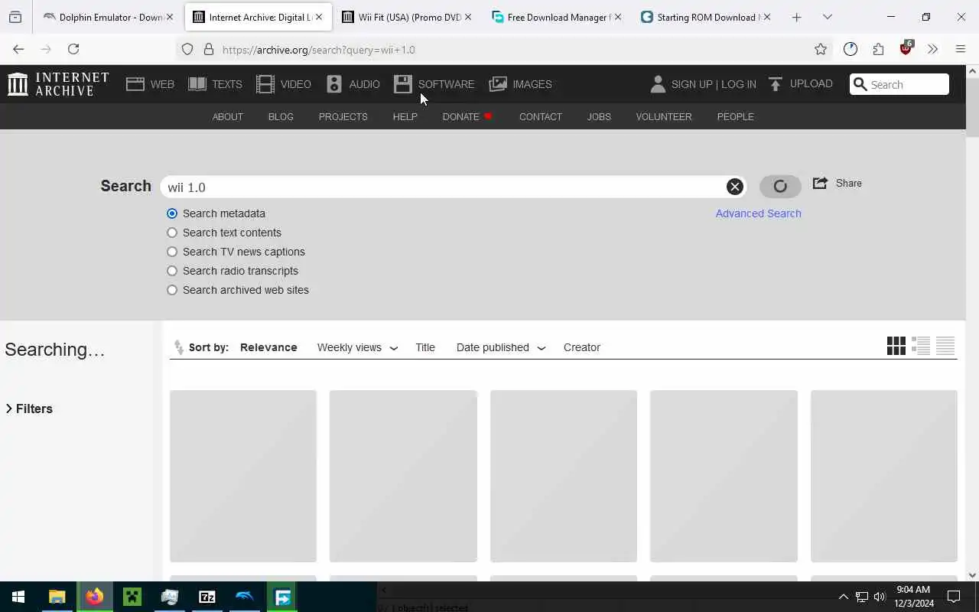Select Search text contents radio option
979x612 pixels.
pos(172,233)
